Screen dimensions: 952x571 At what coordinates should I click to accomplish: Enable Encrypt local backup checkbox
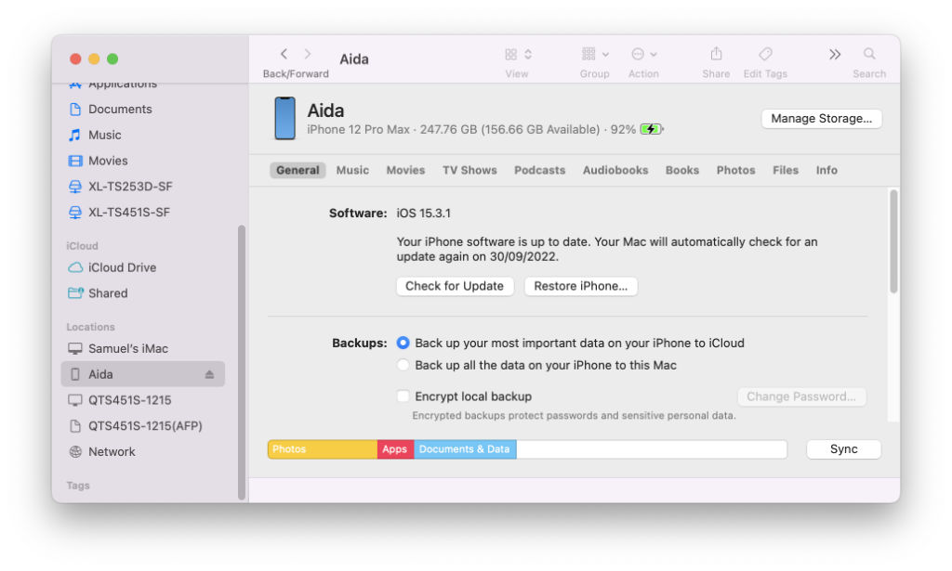point(403,396)
